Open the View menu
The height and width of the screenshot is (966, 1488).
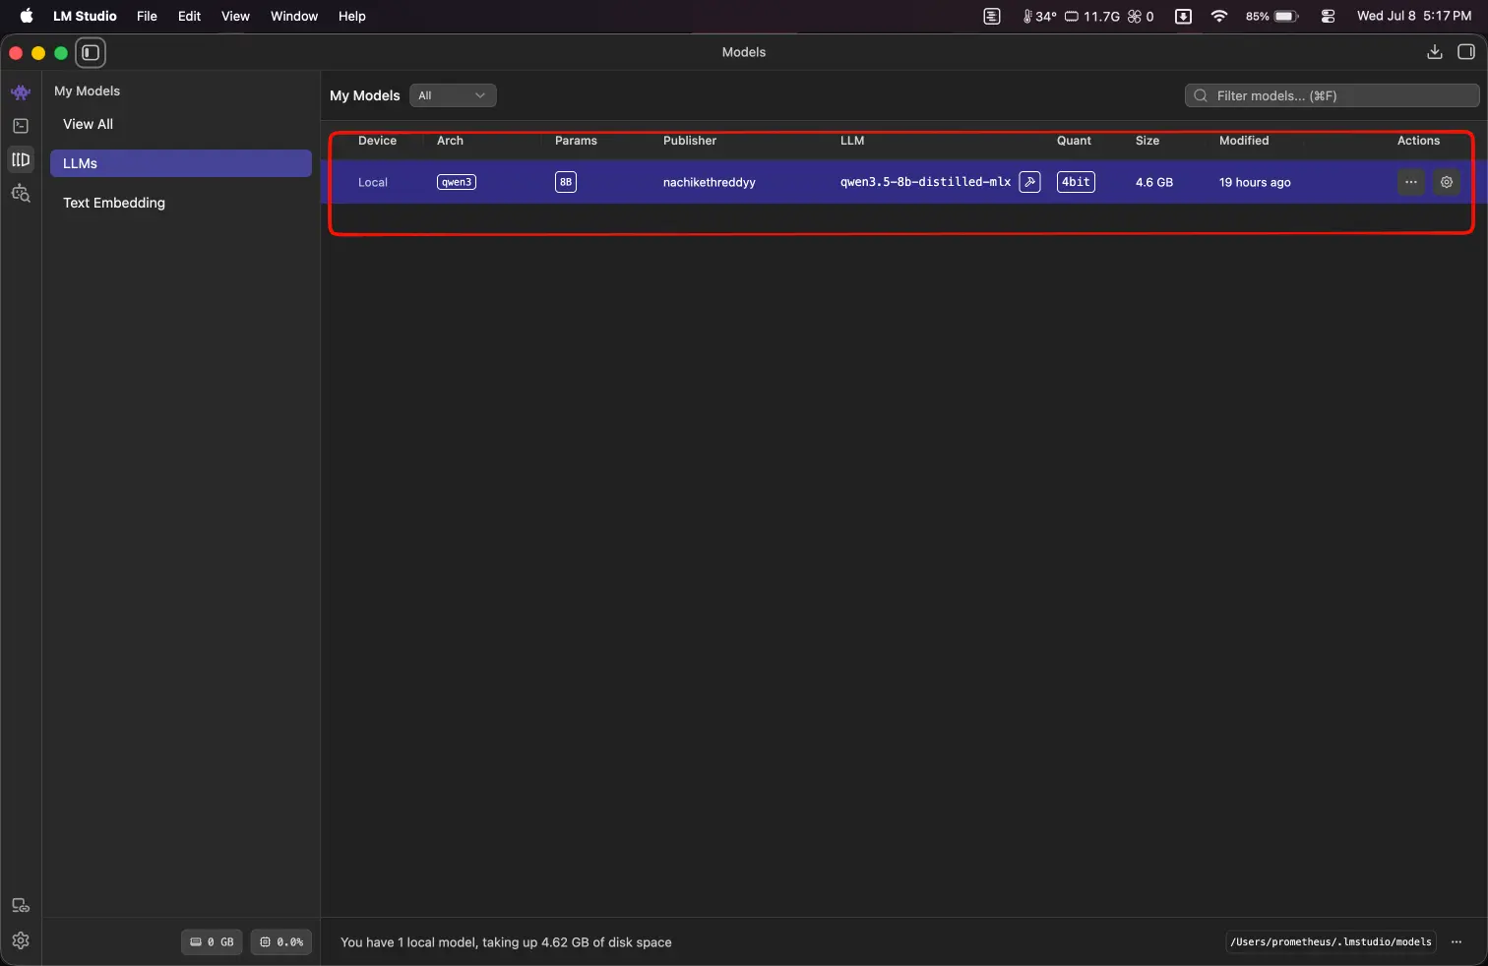235,16
